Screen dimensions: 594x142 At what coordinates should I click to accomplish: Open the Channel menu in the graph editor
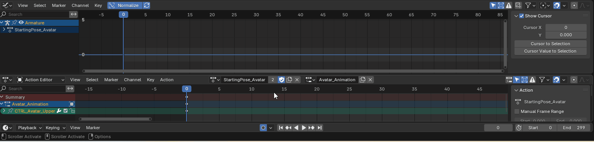tap(80, 5)
